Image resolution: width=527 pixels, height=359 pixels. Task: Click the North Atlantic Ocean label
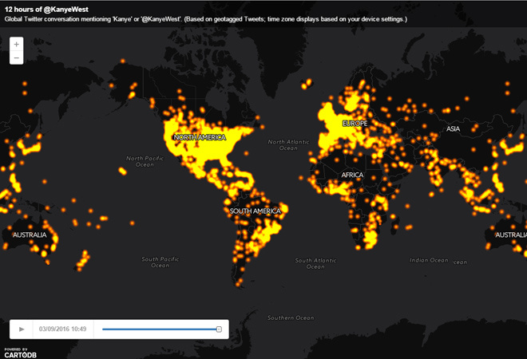pyautogui.click(x=288, y=144)
